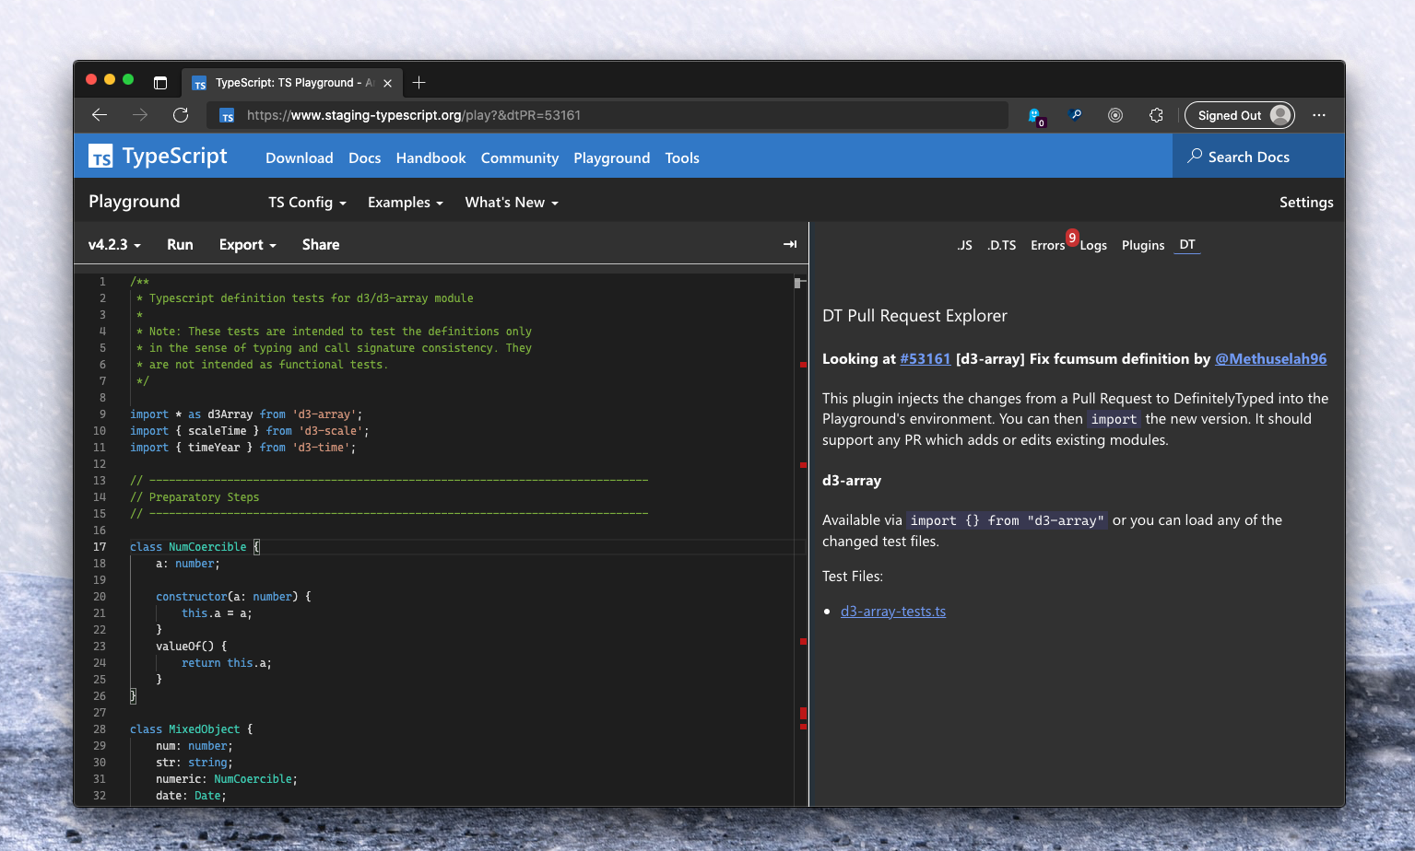Viewport: 1415px width, 851px height.
Task: Click the Search Docs magnifier icon
Action: pyautogui.click(x=1195, y=156)
